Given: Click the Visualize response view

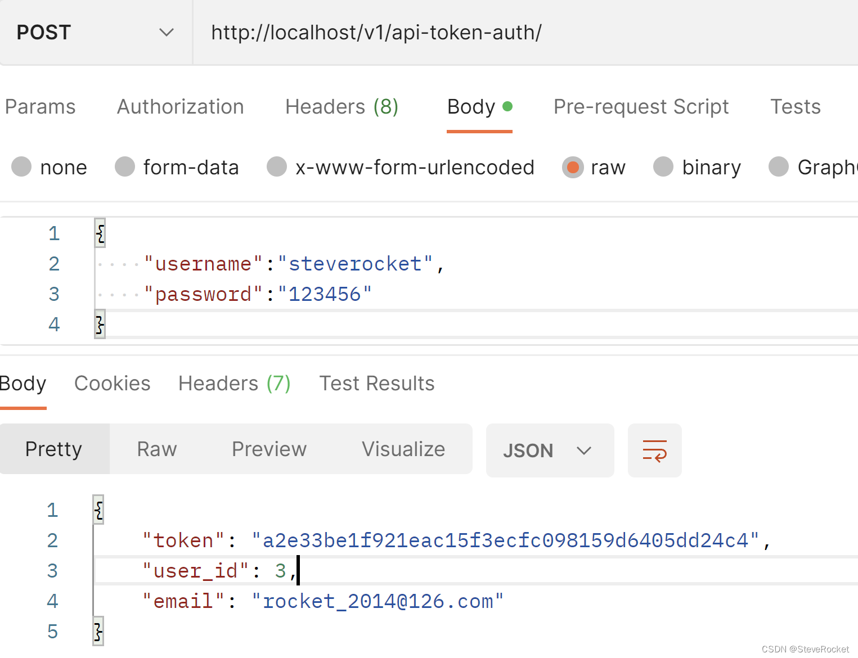Looking at the screenshot, I should (403, 449).
